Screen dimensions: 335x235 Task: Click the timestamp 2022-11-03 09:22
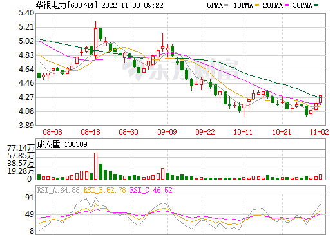[x=132, y=5]
